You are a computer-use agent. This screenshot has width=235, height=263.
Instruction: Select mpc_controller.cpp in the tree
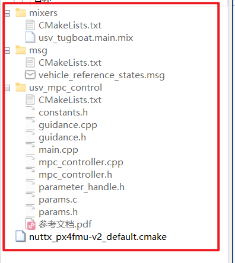point(81,162)
